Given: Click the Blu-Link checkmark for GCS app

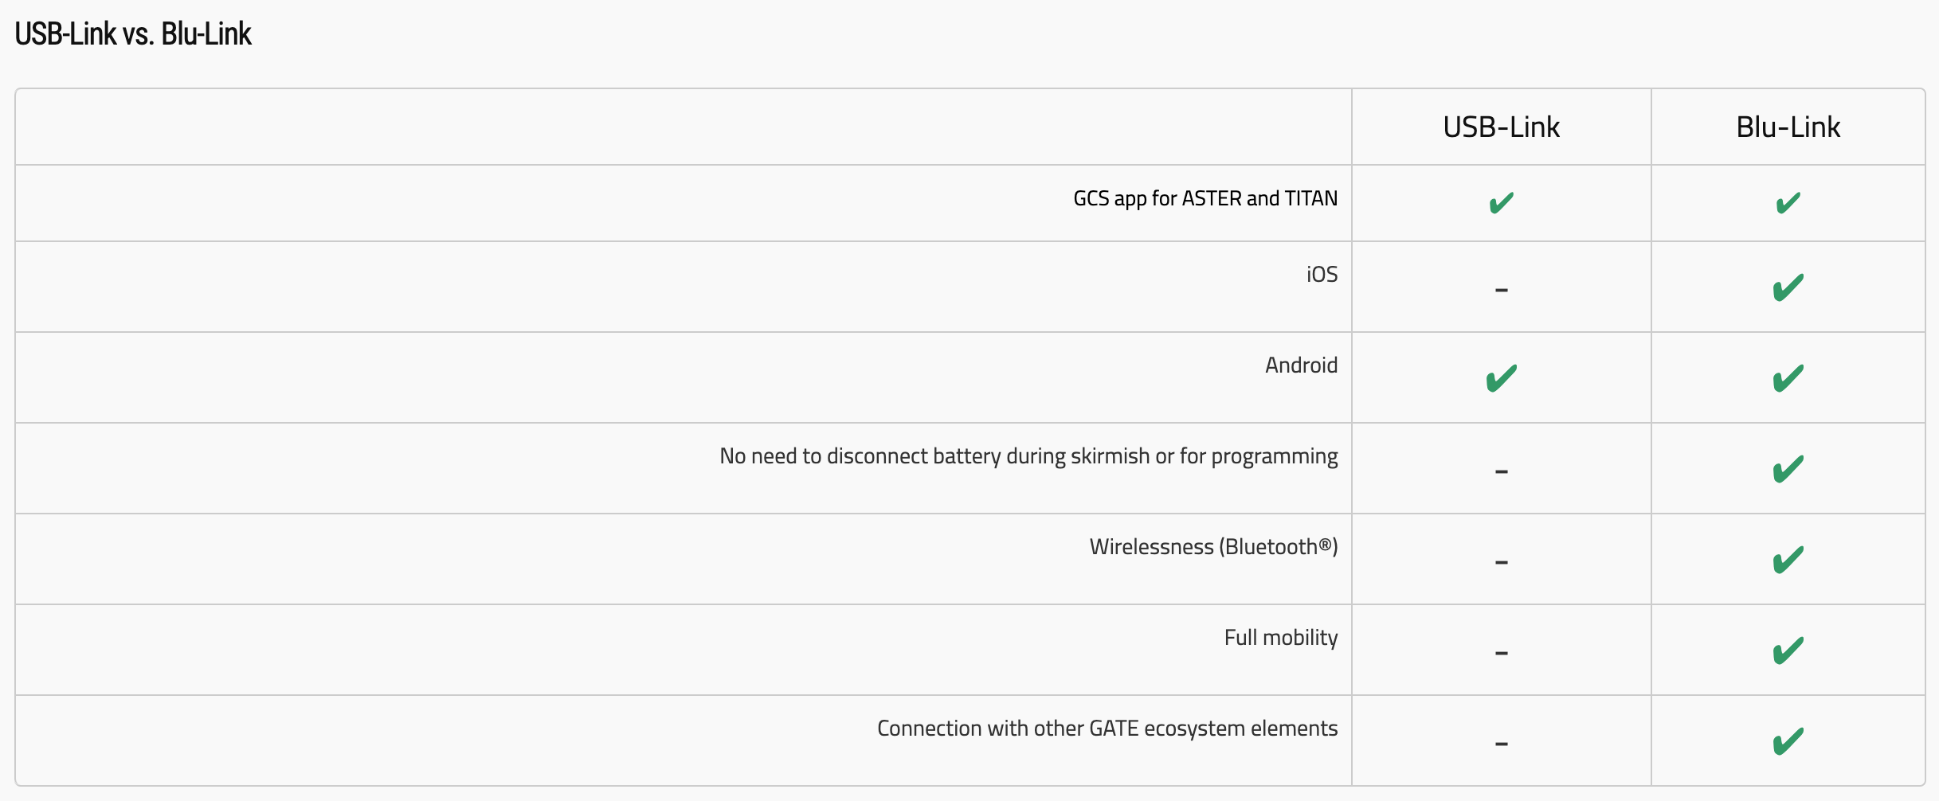Looking at the screenshot, I should coord(1788,204).
